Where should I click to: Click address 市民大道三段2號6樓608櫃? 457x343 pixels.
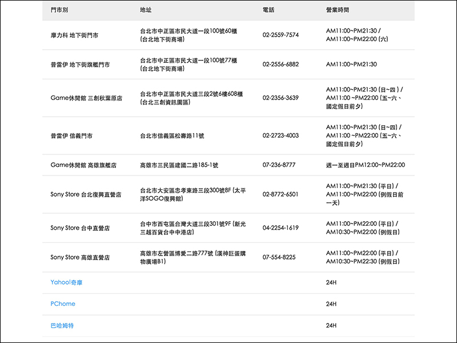191,98
